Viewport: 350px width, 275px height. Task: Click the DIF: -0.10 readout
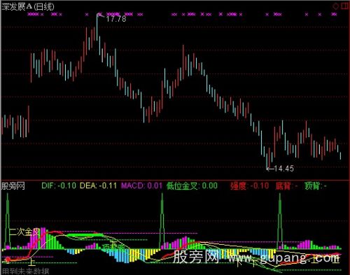coord(59,186)
